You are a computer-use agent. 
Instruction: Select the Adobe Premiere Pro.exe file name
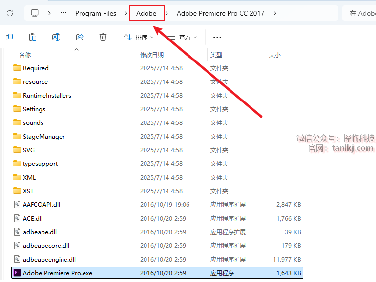[58, 273]
